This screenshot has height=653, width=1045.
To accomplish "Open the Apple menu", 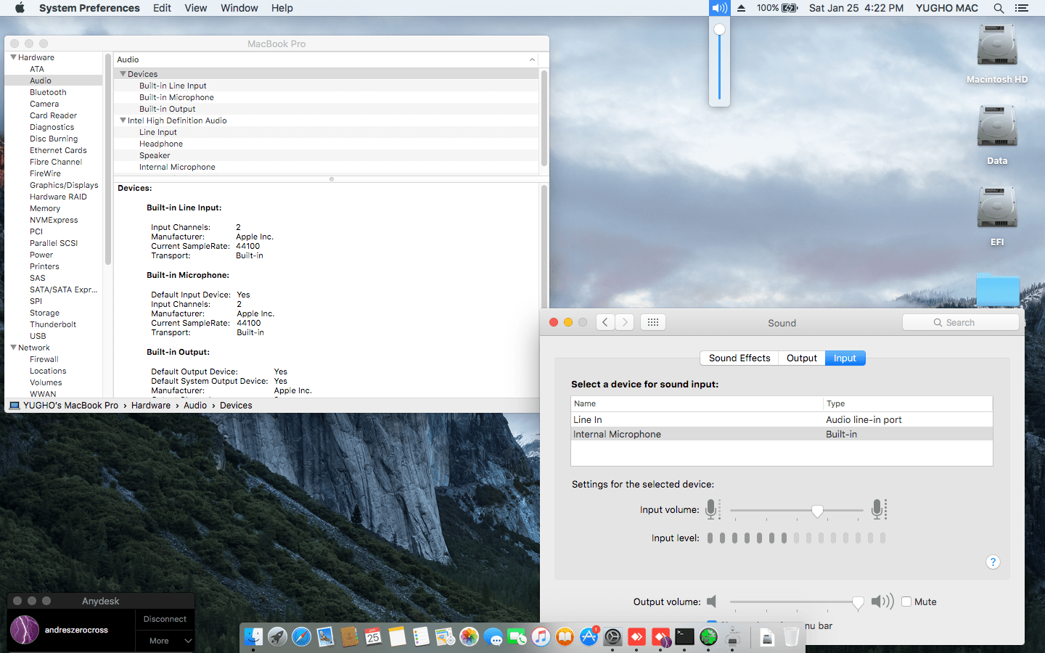I will pos(20,8).
